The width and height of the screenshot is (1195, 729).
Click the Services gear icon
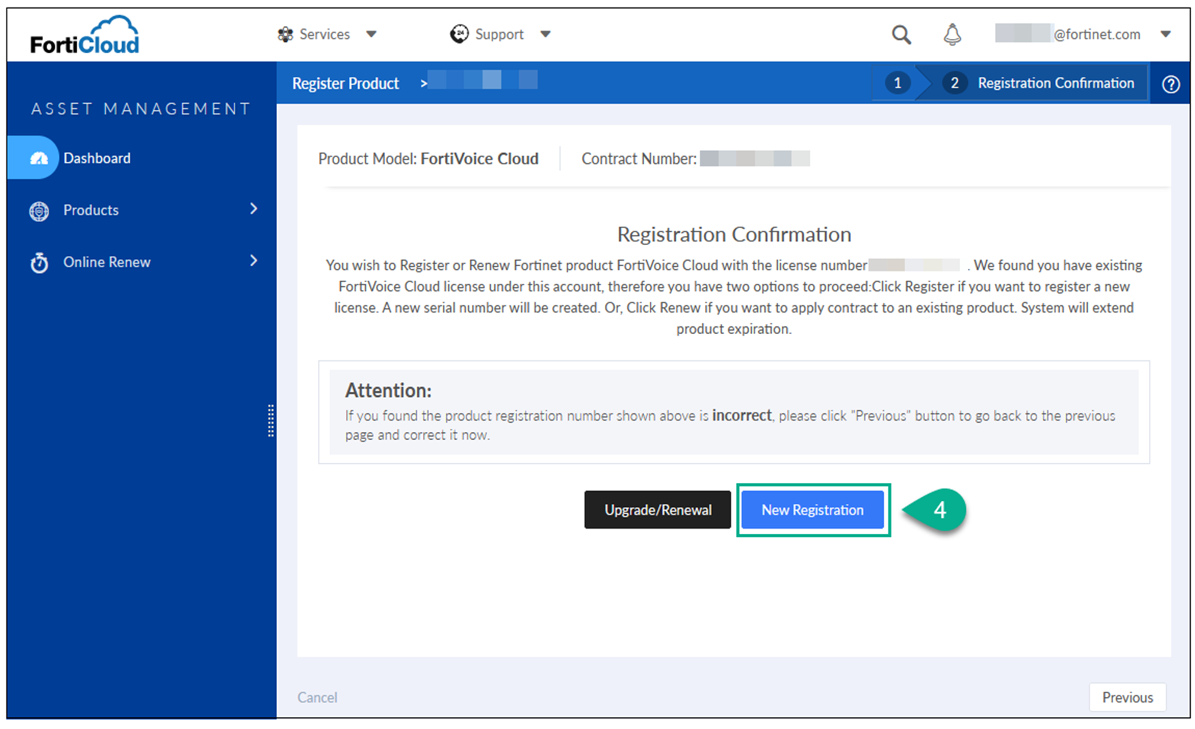pyautogui.click(x=284, y=34)
